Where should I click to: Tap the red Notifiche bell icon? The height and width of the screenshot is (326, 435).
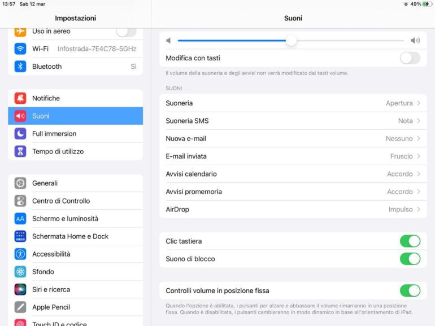point(20,98)
